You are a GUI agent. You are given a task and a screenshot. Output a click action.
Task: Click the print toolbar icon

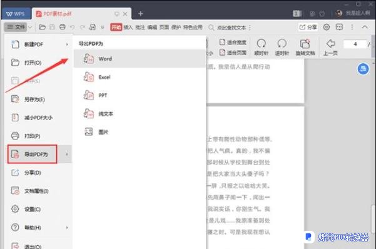63,27
